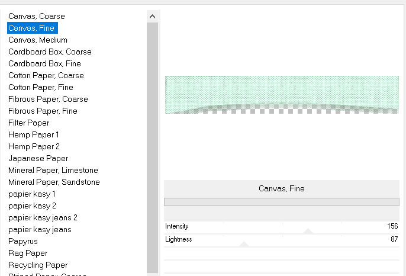Choose Cotton Paper, Fine texture
Image resolution: width=406 pixels, height=276 pixels.
tap(41, 87)
